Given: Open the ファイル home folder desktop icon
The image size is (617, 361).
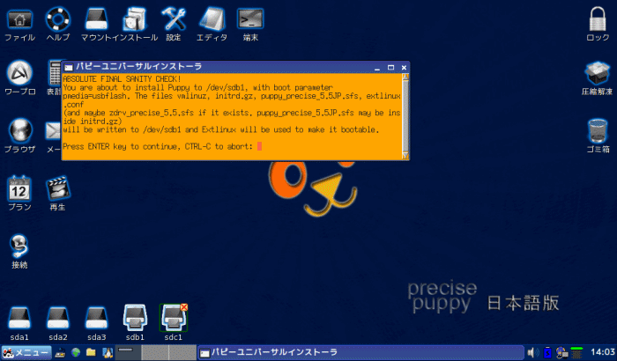Looking at the screenshot, I should (19, 19).
